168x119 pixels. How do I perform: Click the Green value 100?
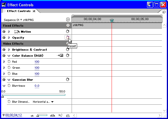(x=37, y=68)
